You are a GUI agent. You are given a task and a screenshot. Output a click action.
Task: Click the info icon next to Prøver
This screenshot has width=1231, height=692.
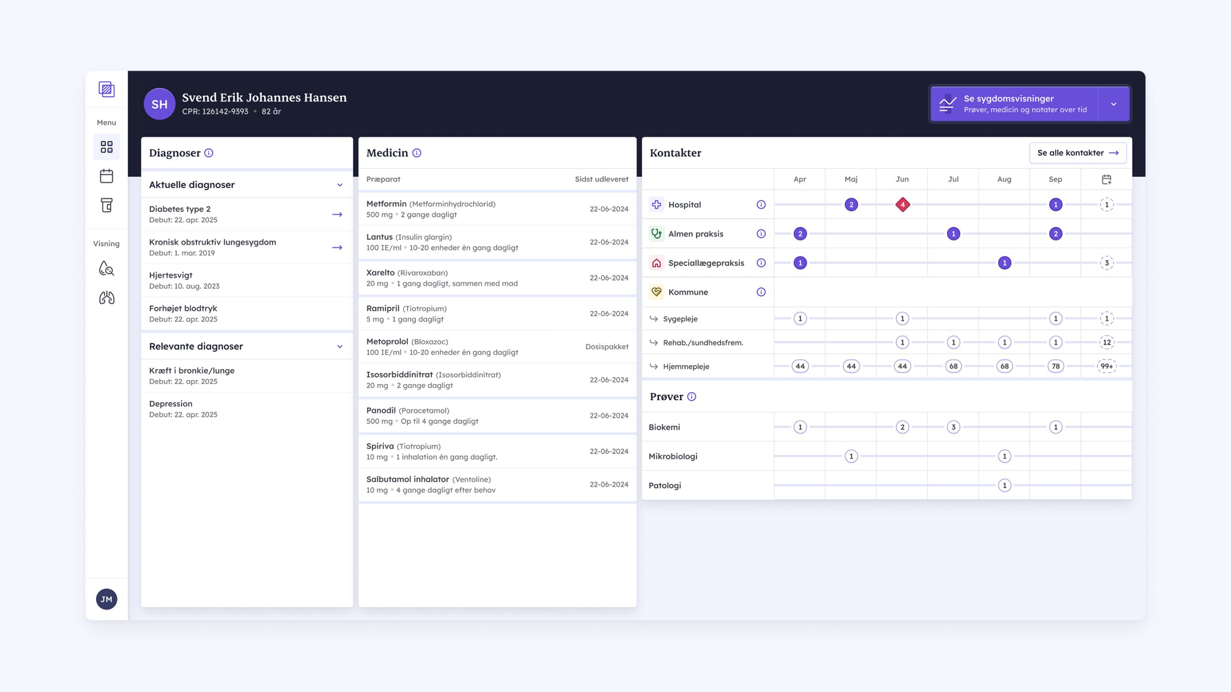point(691,396)
